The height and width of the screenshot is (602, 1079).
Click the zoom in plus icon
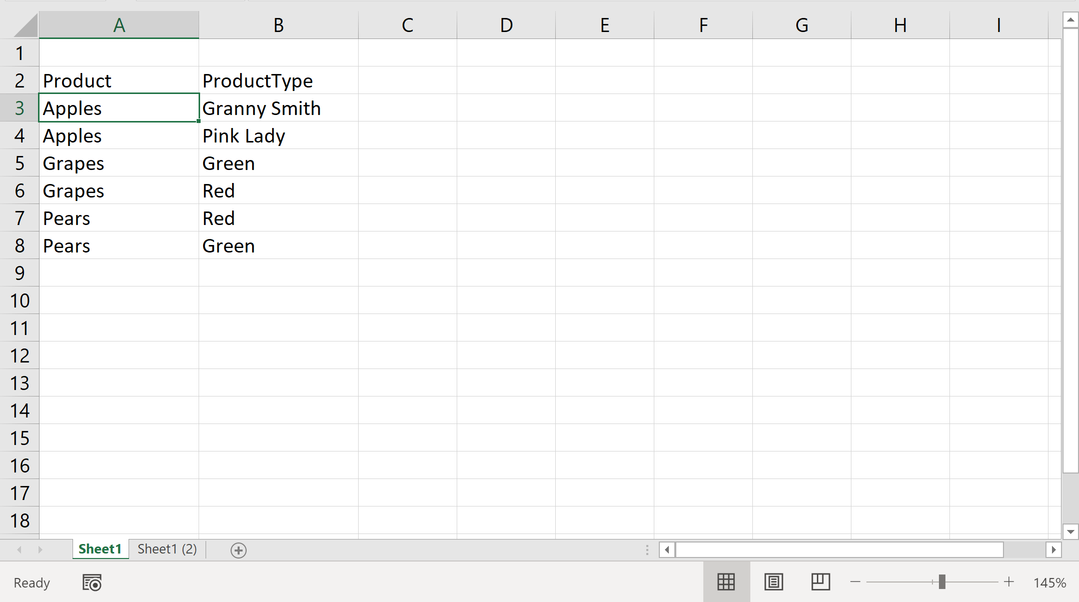click(1009, 582)
